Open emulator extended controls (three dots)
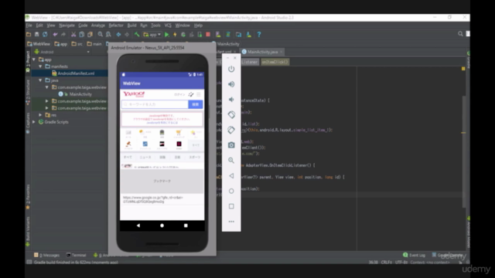Screen dimensions: 495x278 click(x=231, y=222)
